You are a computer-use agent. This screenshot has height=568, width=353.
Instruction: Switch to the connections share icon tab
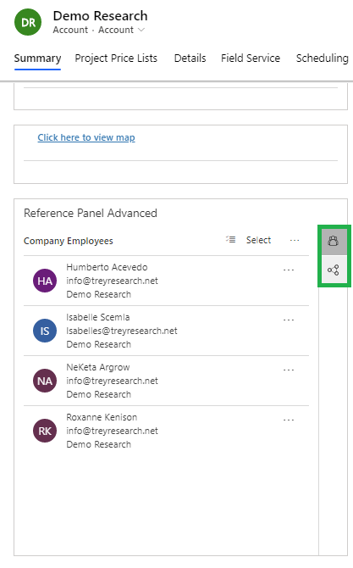334,270
